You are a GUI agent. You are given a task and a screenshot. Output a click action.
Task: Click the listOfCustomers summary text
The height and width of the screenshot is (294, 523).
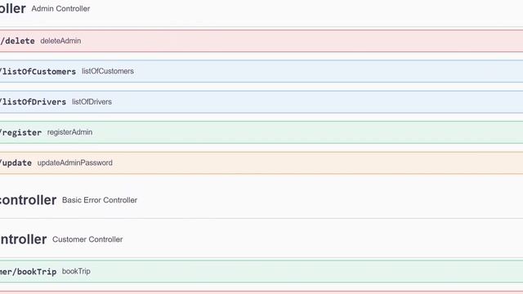108,71
